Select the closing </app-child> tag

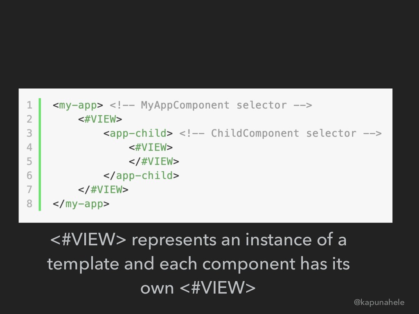point(141,175)
